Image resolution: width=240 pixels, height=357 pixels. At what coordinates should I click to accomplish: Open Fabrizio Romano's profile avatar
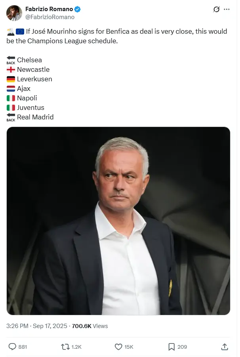pyautogui.click(x=14, y=13)
